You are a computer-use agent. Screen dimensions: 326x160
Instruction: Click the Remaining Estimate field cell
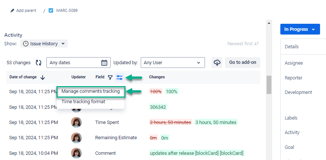(x=116, y=138)
